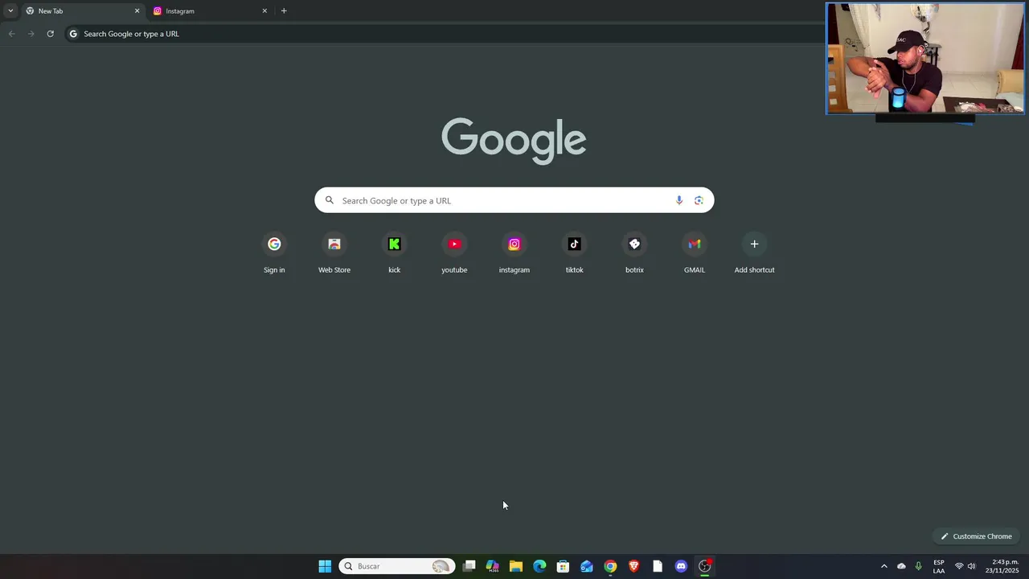Close the New Tab tab
The height and width of the screenshot is (579, 1029).
(137, 11)
